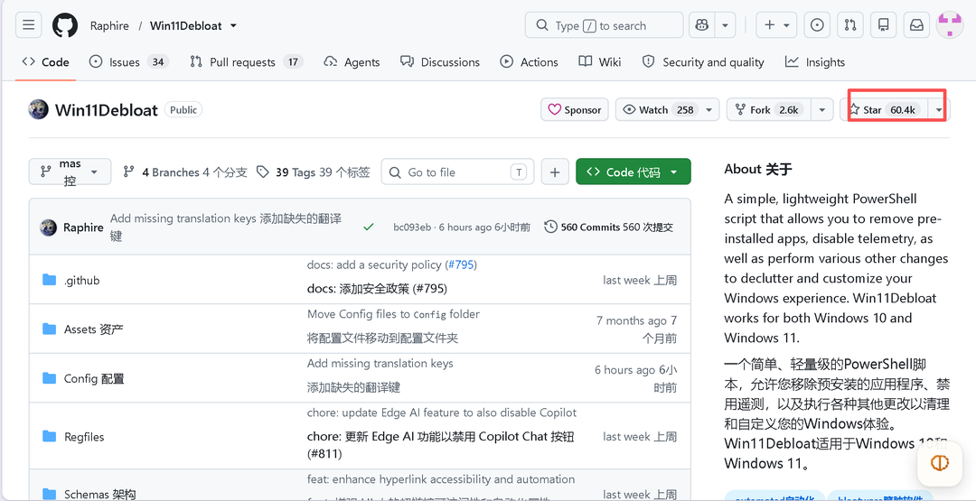The width and height of the screenshot is (976, 501).
Task: Click the Regfiles folder icon
Action: coord(49,436)
